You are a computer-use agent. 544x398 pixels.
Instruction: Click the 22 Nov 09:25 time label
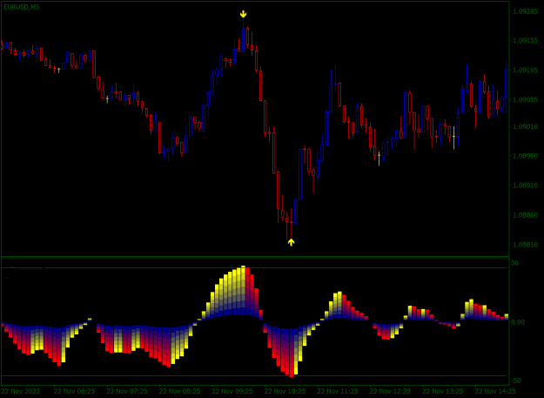232,391
